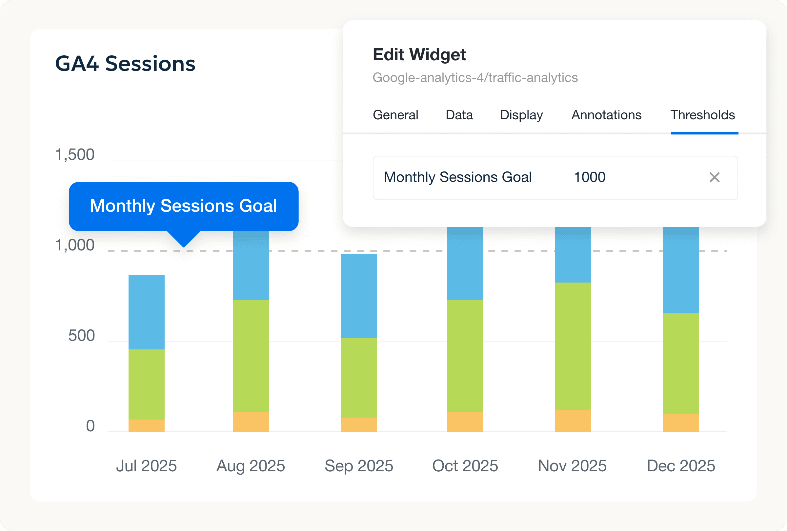Click the Dec 2025 orange bar segment
787x531 pixels.
681,423
